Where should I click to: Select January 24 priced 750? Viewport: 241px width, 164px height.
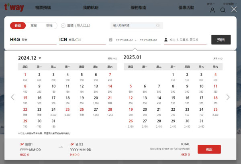click(x=201, y=112)
